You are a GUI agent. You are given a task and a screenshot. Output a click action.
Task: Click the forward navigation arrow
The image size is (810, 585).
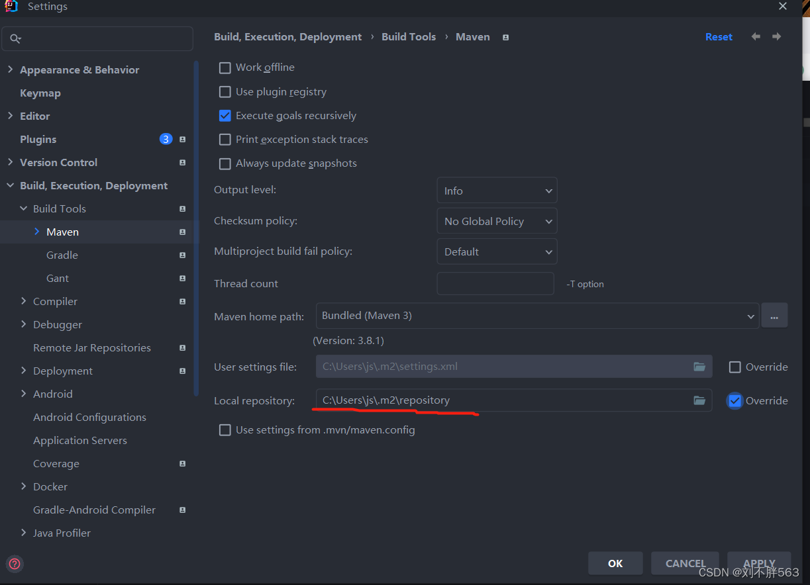click(x=777, y=36)
